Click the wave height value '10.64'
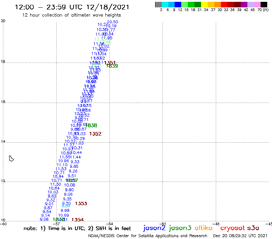The width and height of the screenshot is (272, 239). (54, 188)
